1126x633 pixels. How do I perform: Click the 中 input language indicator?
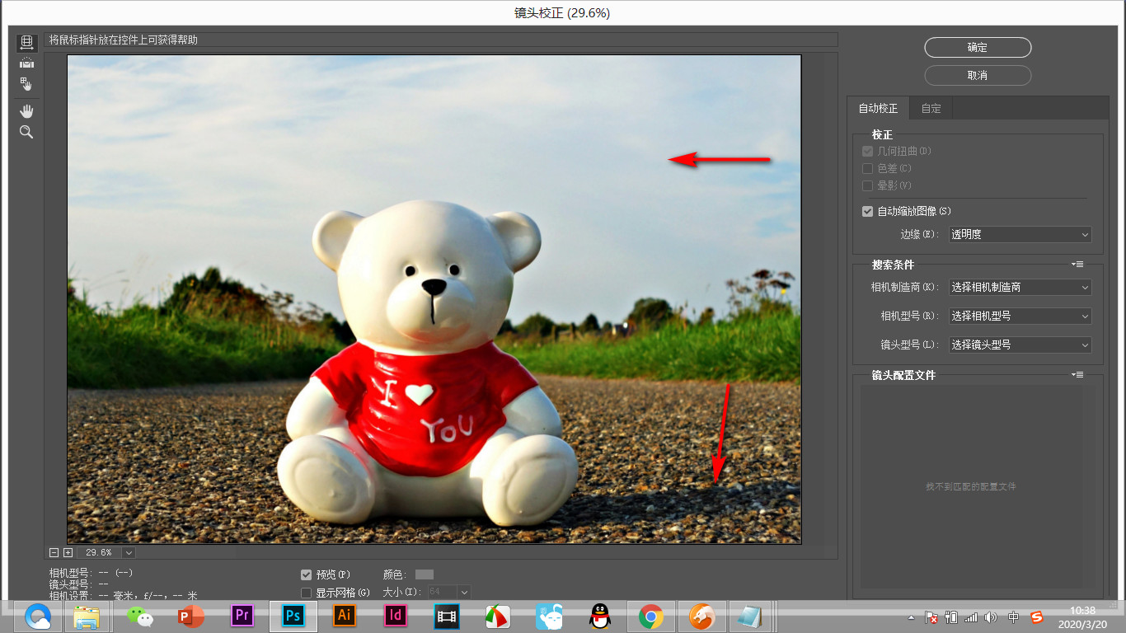[1014, 617]
